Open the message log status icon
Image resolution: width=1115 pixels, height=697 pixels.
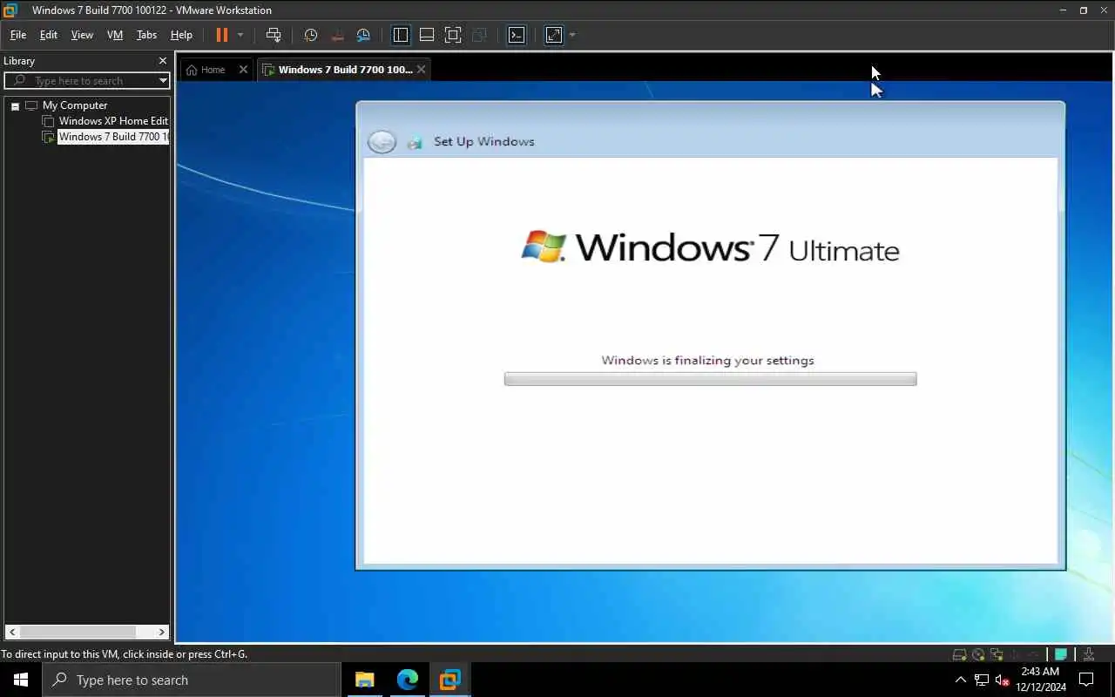(x=1061, y=654)
